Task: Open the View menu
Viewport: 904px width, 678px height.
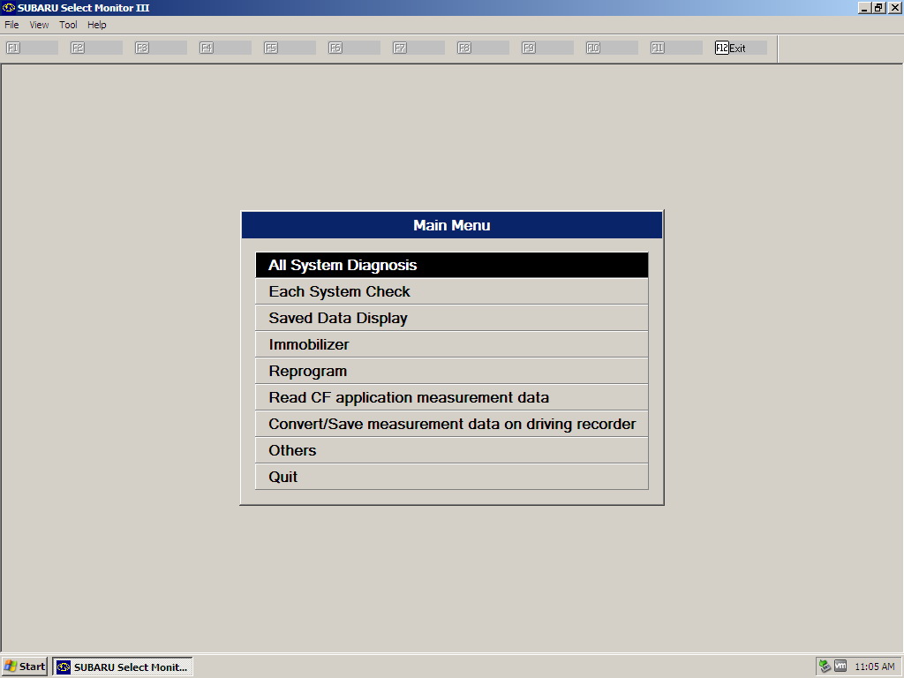Action: (39, 25)
